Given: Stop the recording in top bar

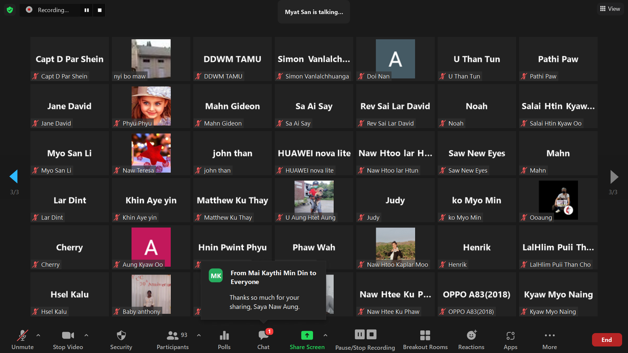Looking at the screenshot, I should tap(100, 10).
